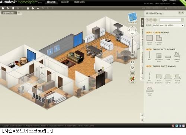
Task: Select the L-Shaped Room item
Action: [159, 40]
